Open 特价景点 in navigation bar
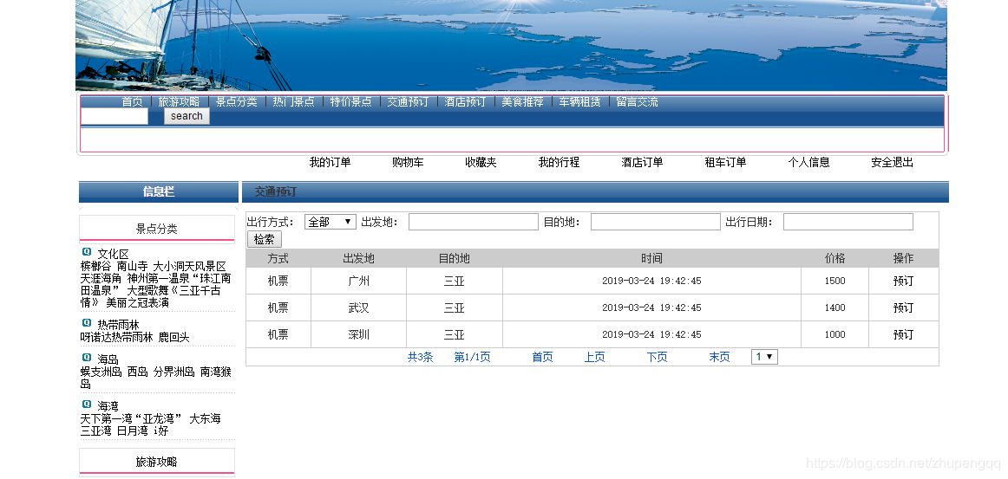 click(x=351, y=102)
